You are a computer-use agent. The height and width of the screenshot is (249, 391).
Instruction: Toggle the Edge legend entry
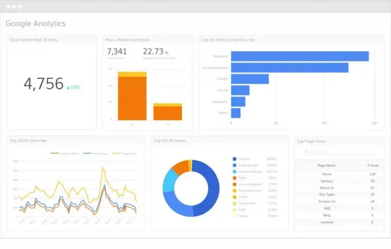point(255,210)
